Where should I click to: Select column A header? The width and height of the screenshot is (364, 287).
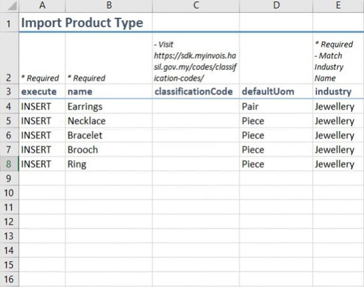coord(42,5)
